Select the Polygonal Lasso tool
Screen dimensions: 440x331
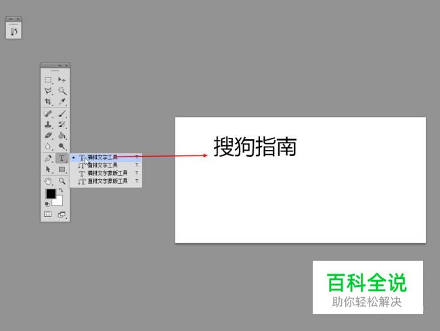click(x=48, y=91)
